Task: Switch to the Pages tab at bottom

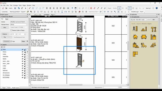Action: [x=4, y=88]
